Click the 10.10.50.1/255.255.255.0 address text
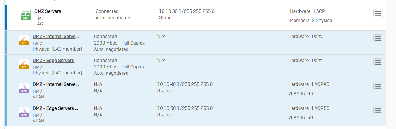This screenshot has height=129, width=396. [x=185, y=108]
